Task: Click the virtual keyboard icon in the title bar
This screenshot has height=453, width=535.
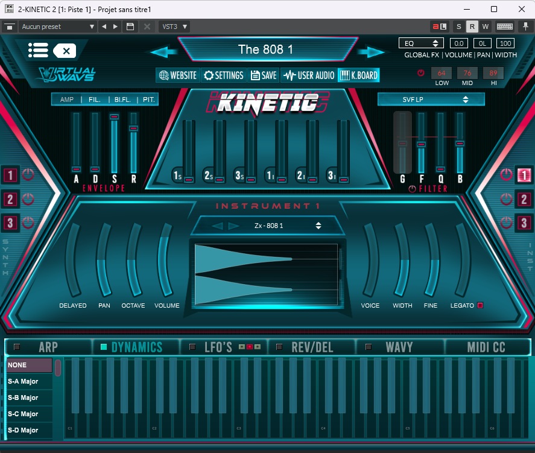Action: point(504,27)
